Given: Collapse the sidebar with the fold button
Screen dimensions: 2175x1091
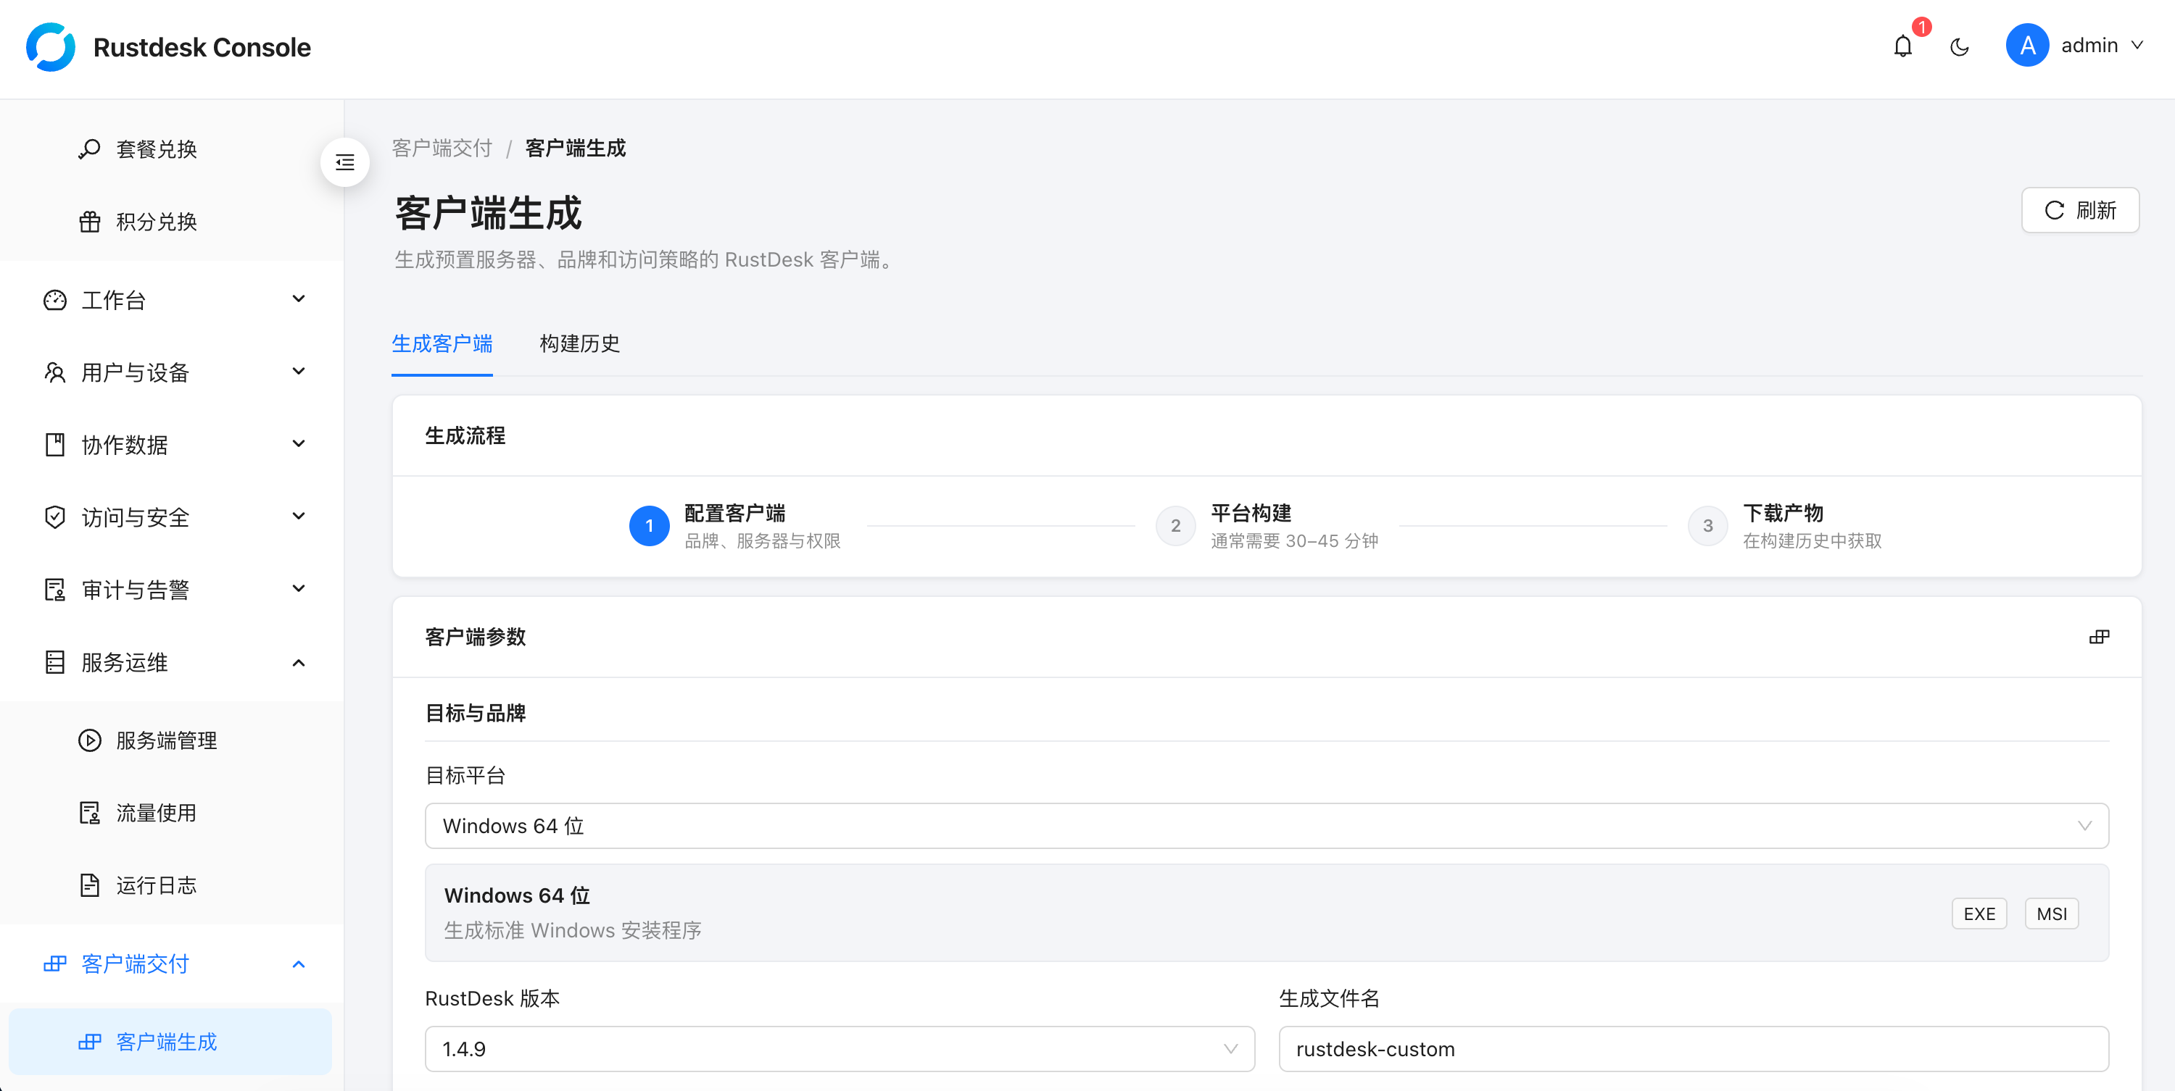Looking at the screenshot, I should pyautogui.click(x=344, y=162).
